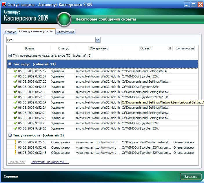Screen dimensions: 204x183
Task: Click warning icon for 0:25:55 vulnerability
Action: [x=15, y=142]
